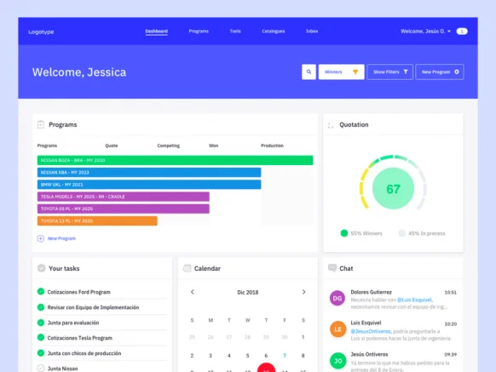The height and width of the screenshot is (372, 496).
Task: Click the @JesusOntiveros mention link
Action: (x=371, y=331)
